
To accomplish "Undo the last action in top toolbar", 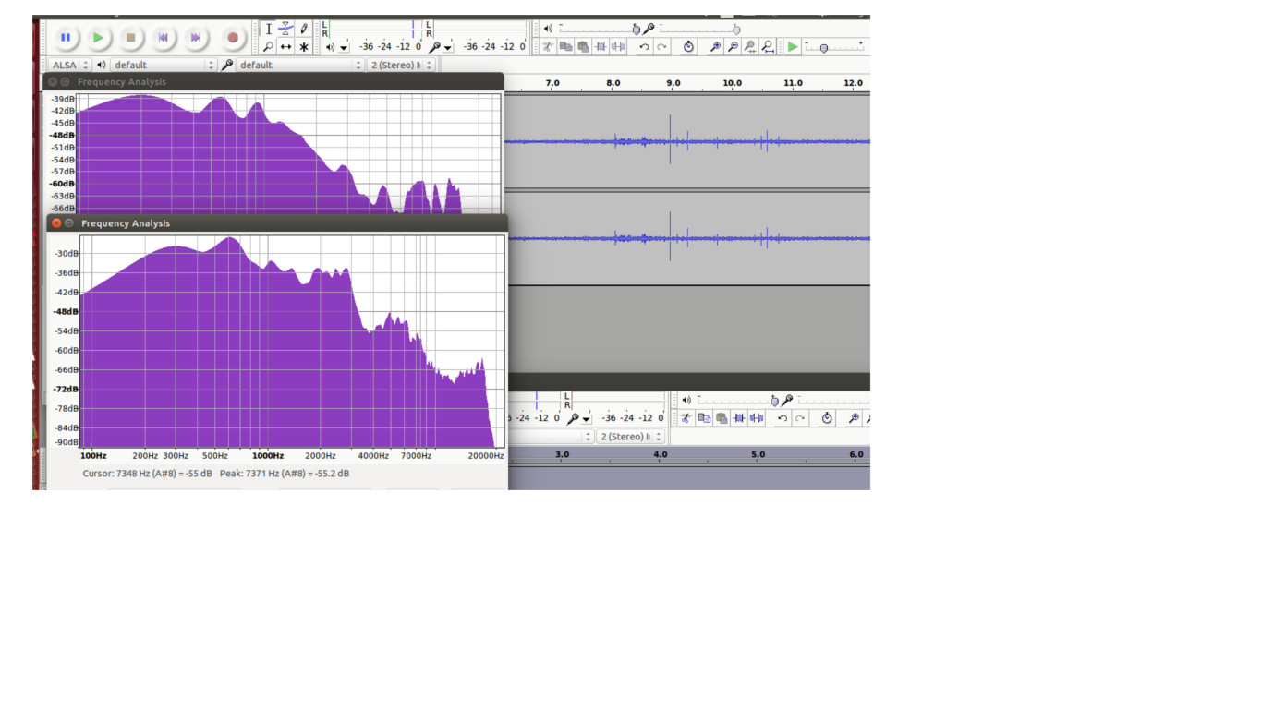I will (x=644, y=46).
